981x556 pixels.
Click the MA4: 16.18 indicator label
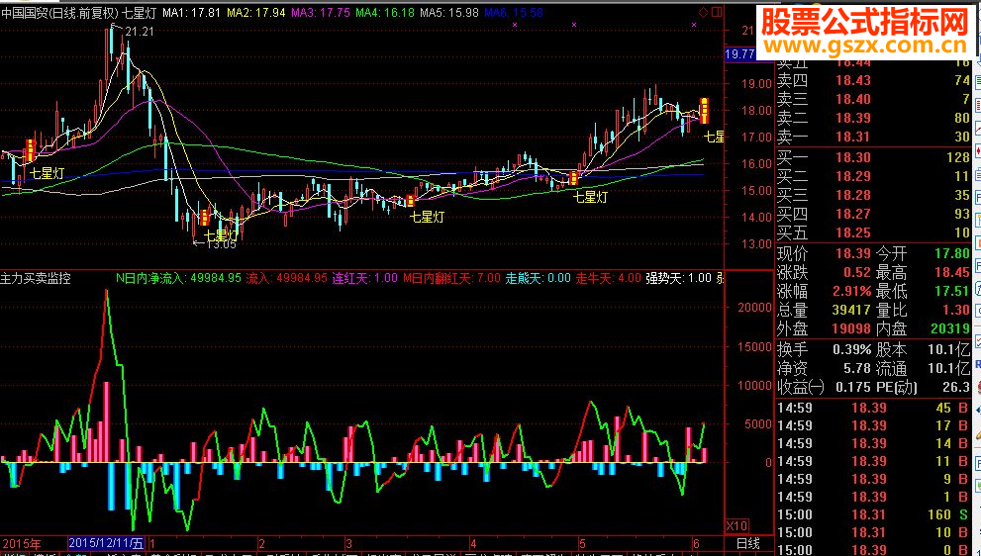tap(385, 13)
